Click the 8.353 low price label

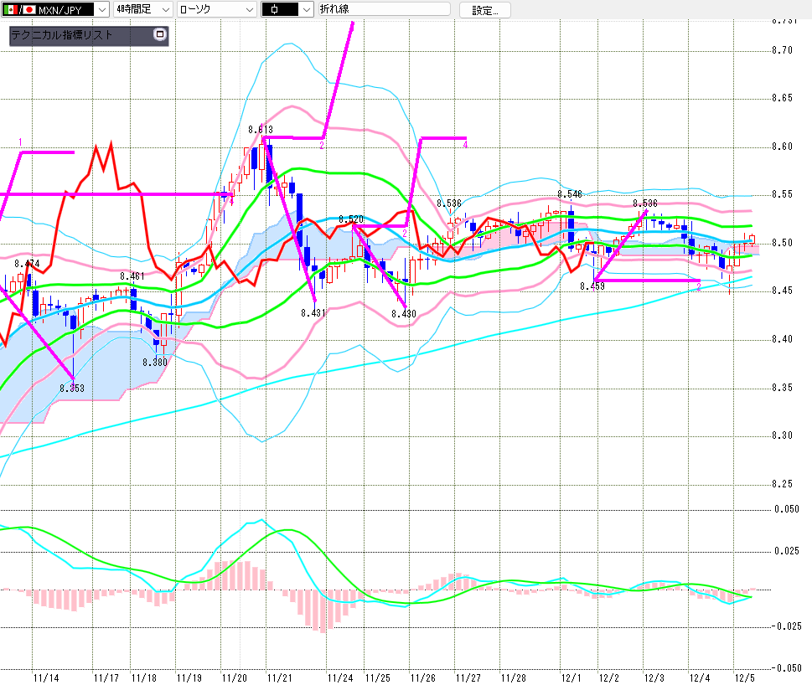point(72,389)
